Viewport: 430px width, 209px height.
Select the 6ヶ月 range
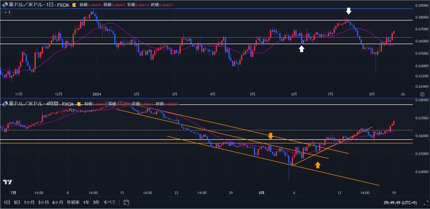(x=58, y=202)
